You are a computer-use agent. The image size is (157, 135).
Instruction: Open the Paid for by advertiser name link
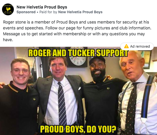[80, 12]
